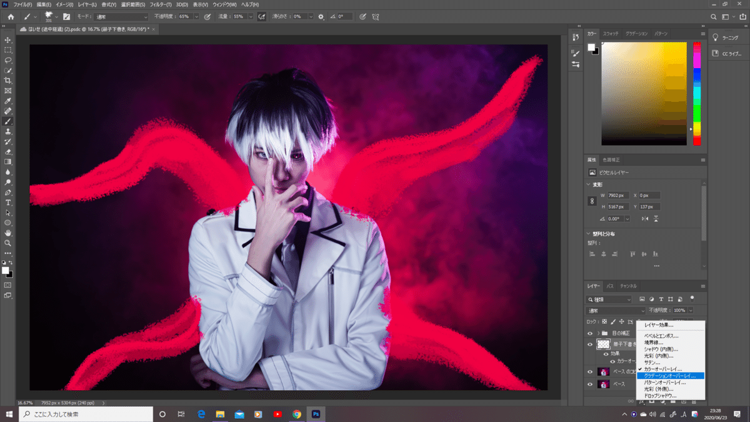750x422 pixels.
Task: Hide the ベース layer
Action: 590,384
